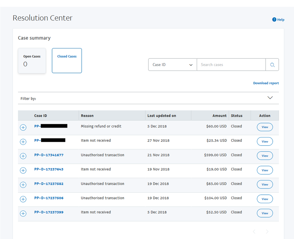The height and width of the screenshot is (239, 294).
Task: Expand the PP-D-17237506 case details
Action: point(23,199)
